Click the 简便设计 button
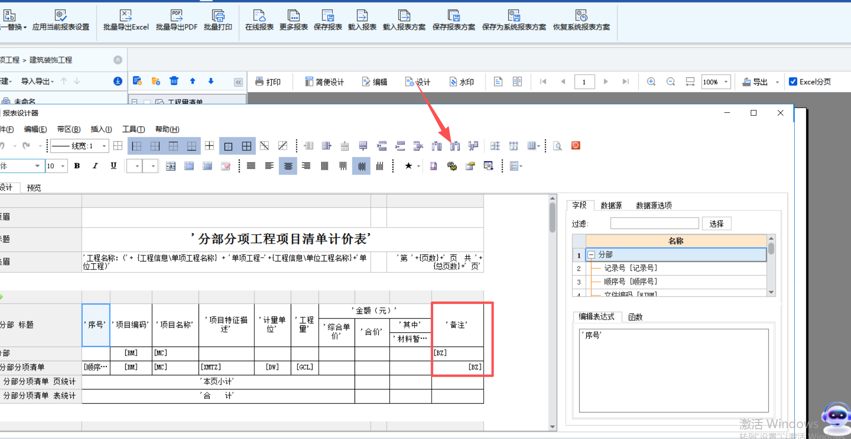851x439 pixels. (324, 81)
